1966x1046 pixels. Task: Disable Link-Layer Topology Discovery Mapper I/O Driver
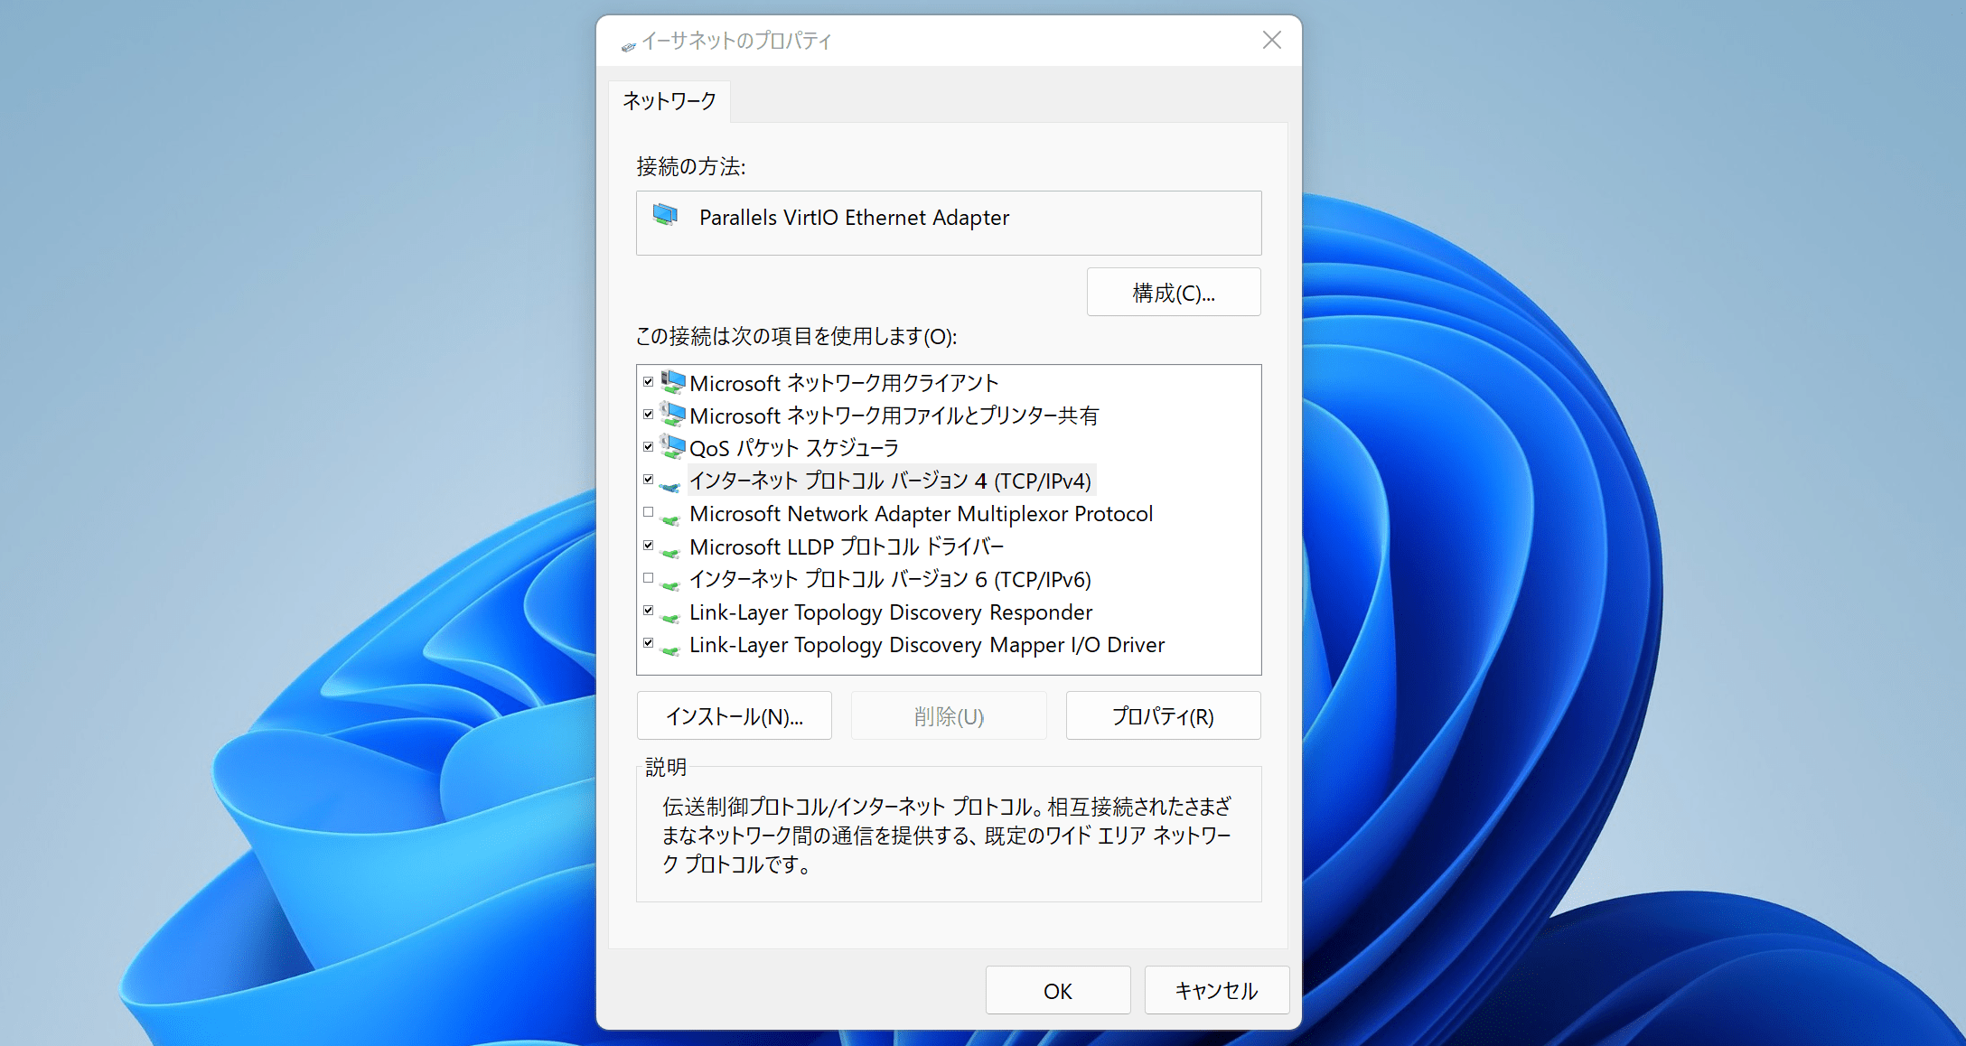point(648,643)
